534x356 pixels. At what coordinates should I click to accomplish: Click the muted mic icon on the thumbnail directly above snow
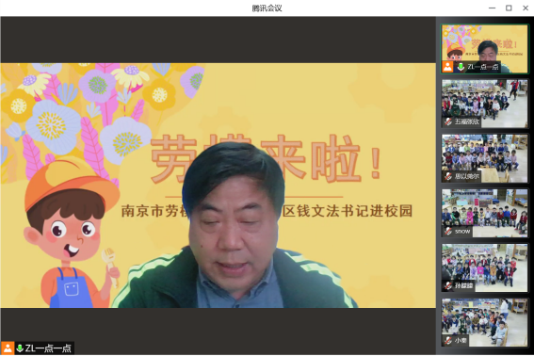(448, 176)
